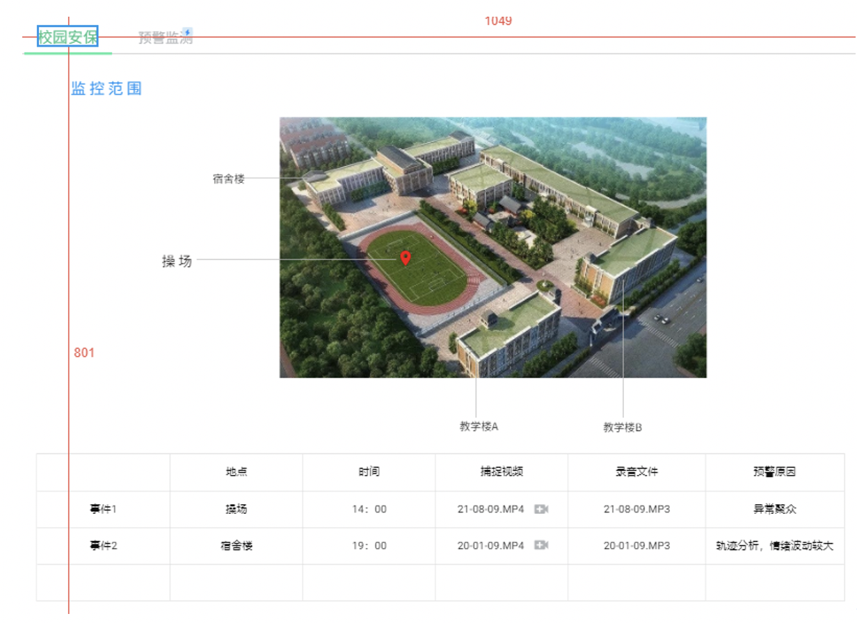Play video icon for 21-08-09.MP4
This screenshot has height=623, width=857.
[x=541, y=509]
